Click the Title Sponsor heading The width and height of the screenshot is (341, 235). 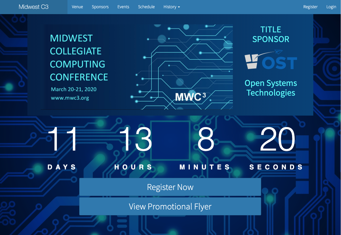click(x=271, y=34)
